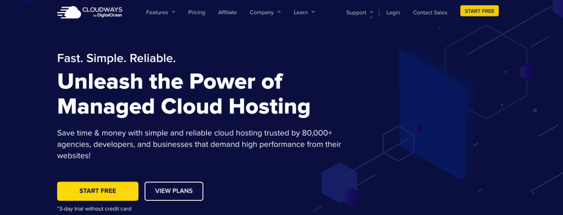Open the Features menu
563x215 pixels.
157,12
